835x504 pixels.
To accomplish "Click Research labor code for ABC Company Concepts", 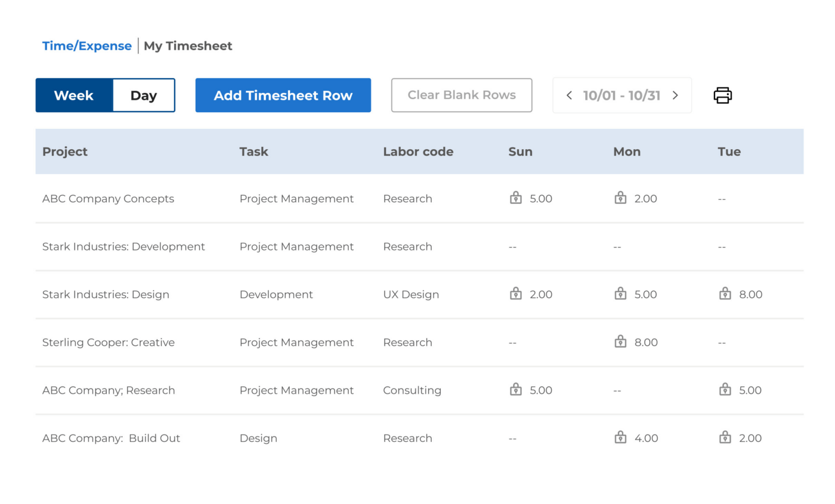I will 407,199.
